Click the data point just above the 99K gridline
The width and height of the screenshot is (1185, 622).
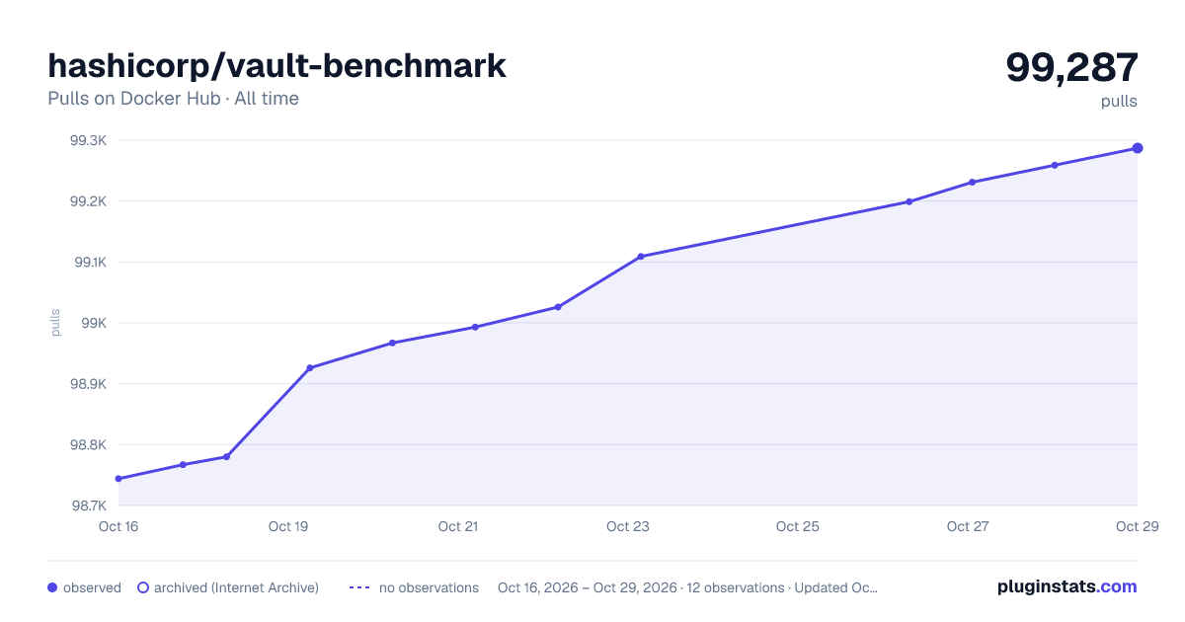pyautogui.click(x=558, y=307)
